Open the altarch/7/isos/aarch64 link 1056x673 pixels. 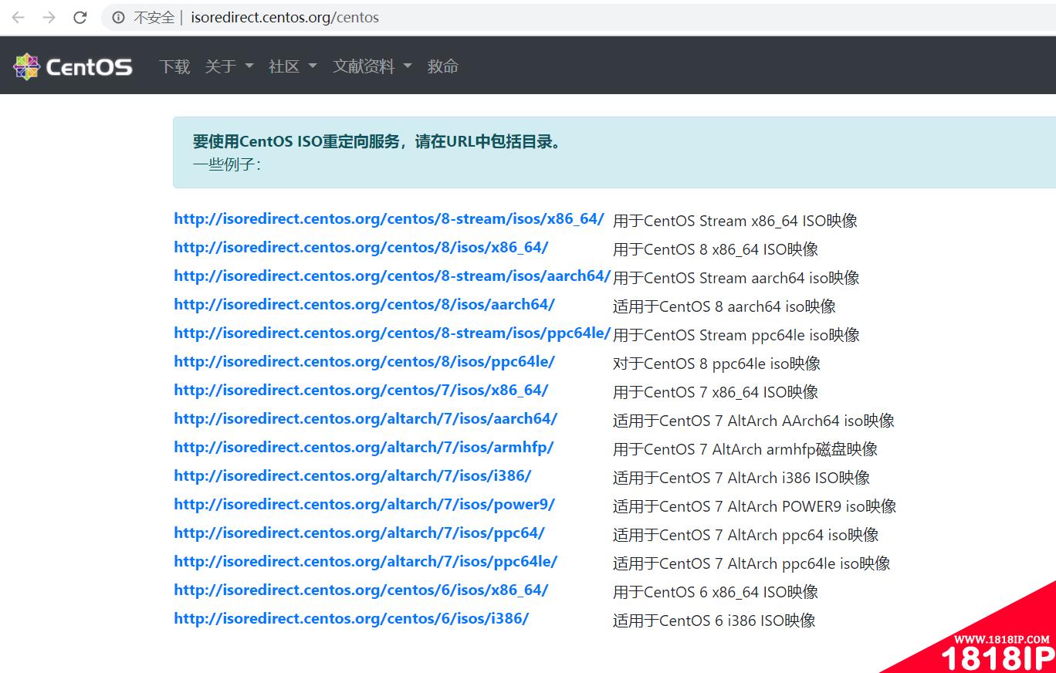click(366, 419)
